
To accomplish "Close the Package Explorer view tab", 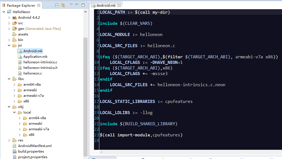I will 39,5.
